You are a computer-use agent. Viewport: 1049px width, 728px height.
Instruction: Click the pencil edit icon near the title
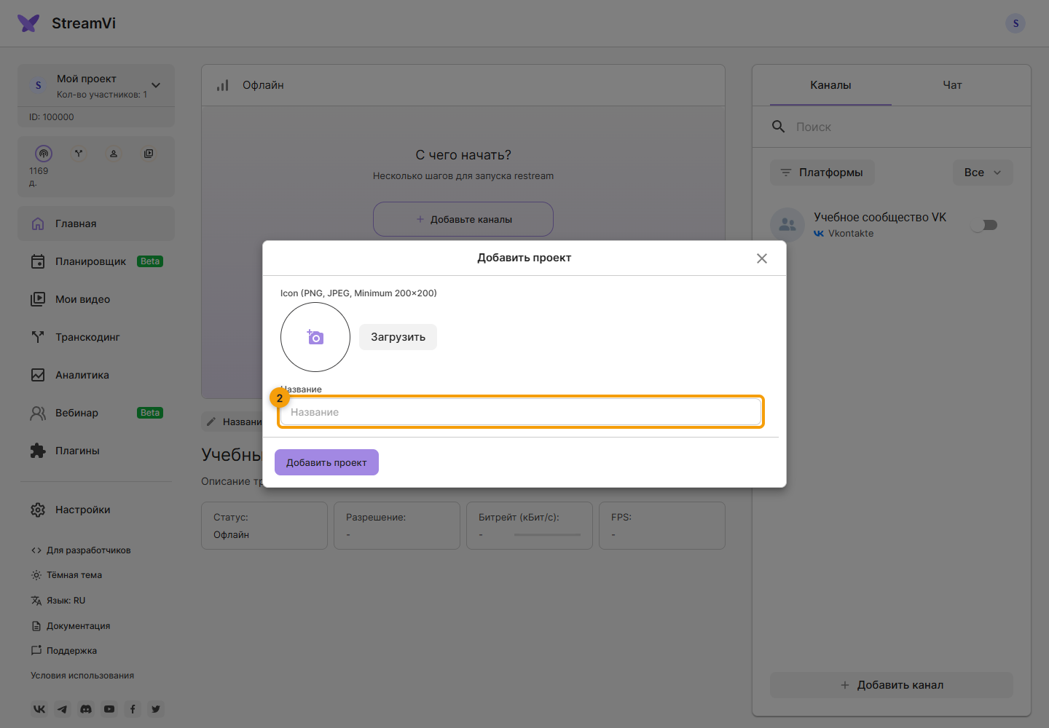click(211, 422)
